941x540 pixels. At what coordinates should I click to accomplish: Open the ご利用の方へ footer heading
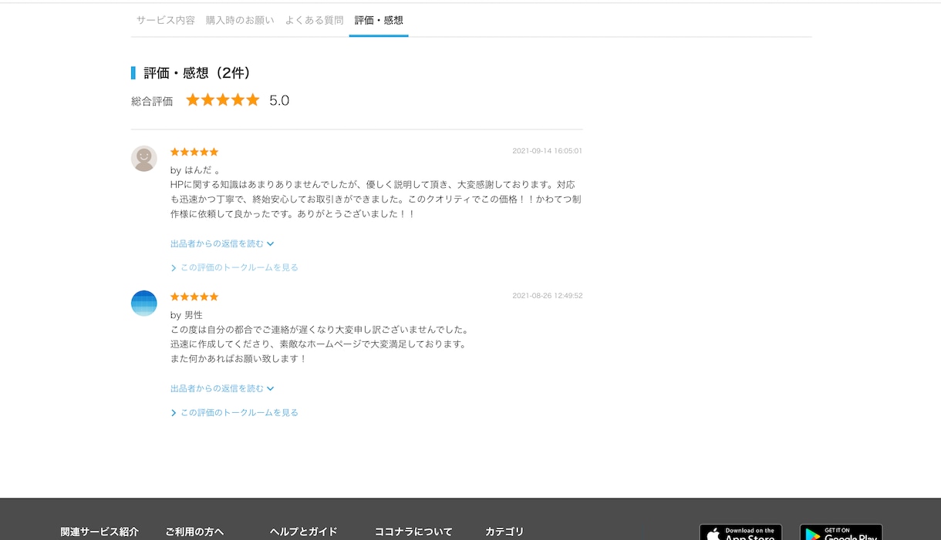[x=194, y=532]
